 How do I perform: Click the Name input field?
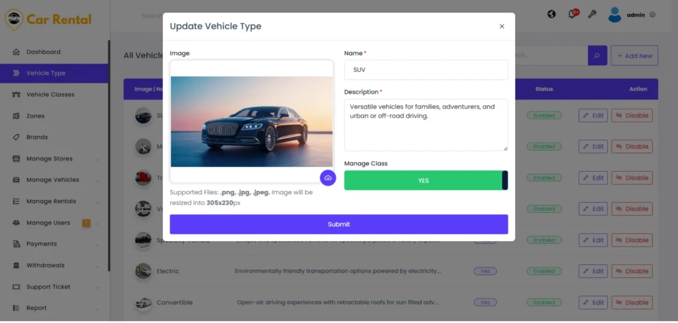point(426,70)
